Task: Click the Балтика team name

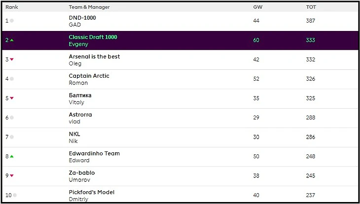Action: [80, 95]
